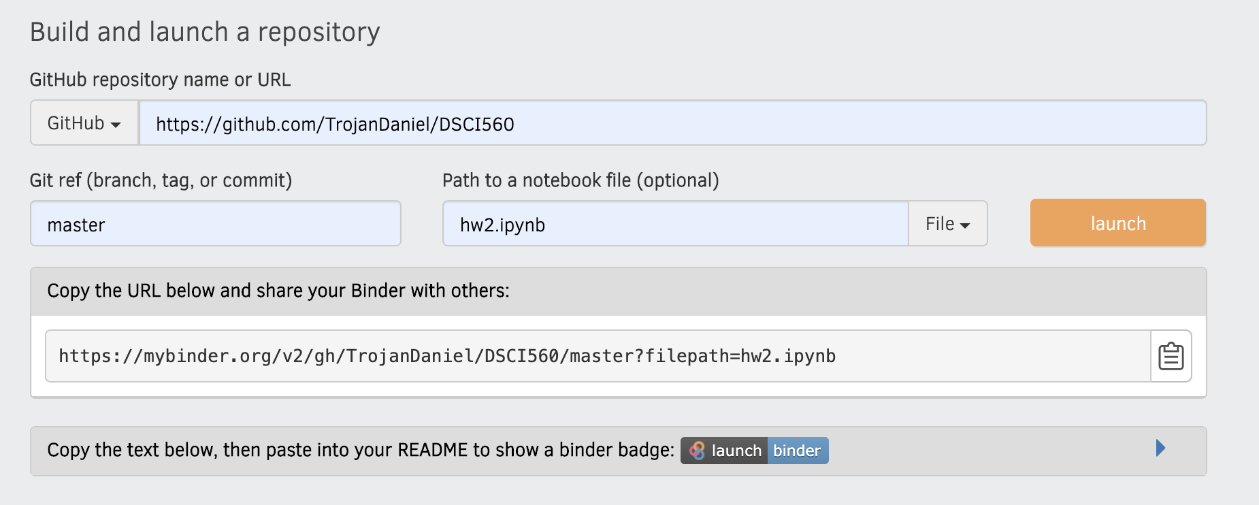The width and height of the screenshot is (1259, 505).
Task: Click the Build and launch a repository heading
Action: (x=205, y=32)
